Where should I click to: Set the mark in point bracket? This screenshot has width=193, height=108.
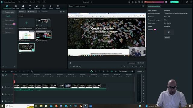[x=121, y=67]
